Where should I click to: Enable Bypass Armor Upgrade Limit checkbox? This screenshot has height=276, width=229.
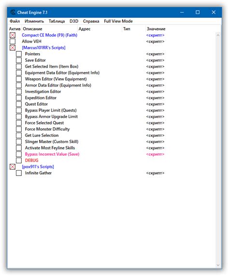[x=19, y=116]
